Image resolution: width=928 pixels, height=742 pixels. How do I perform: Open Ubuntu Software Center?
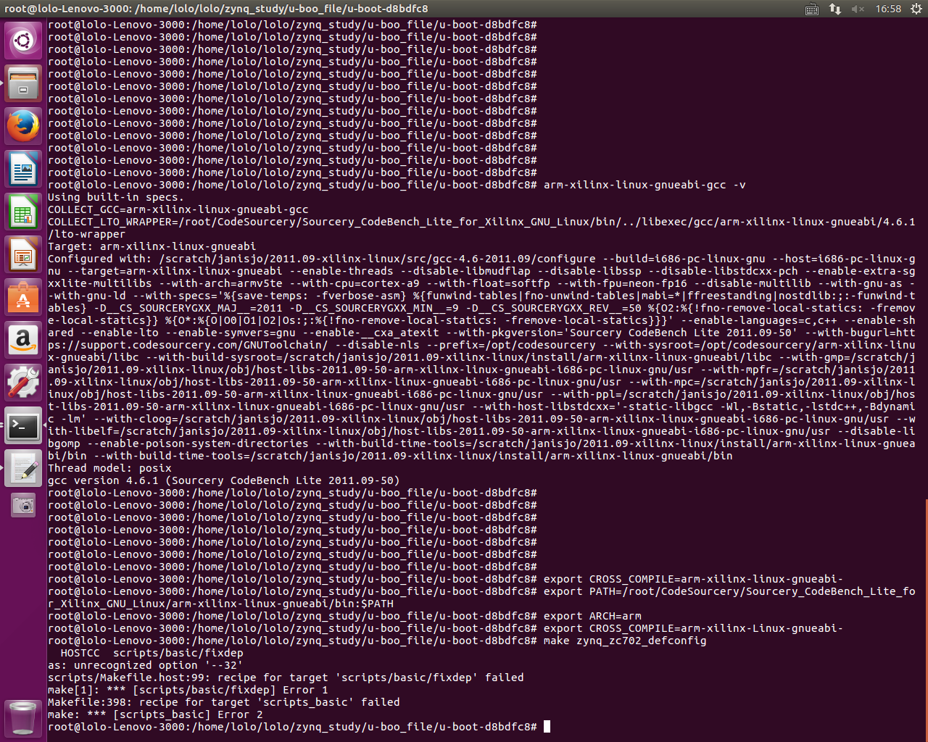[23, 296]
